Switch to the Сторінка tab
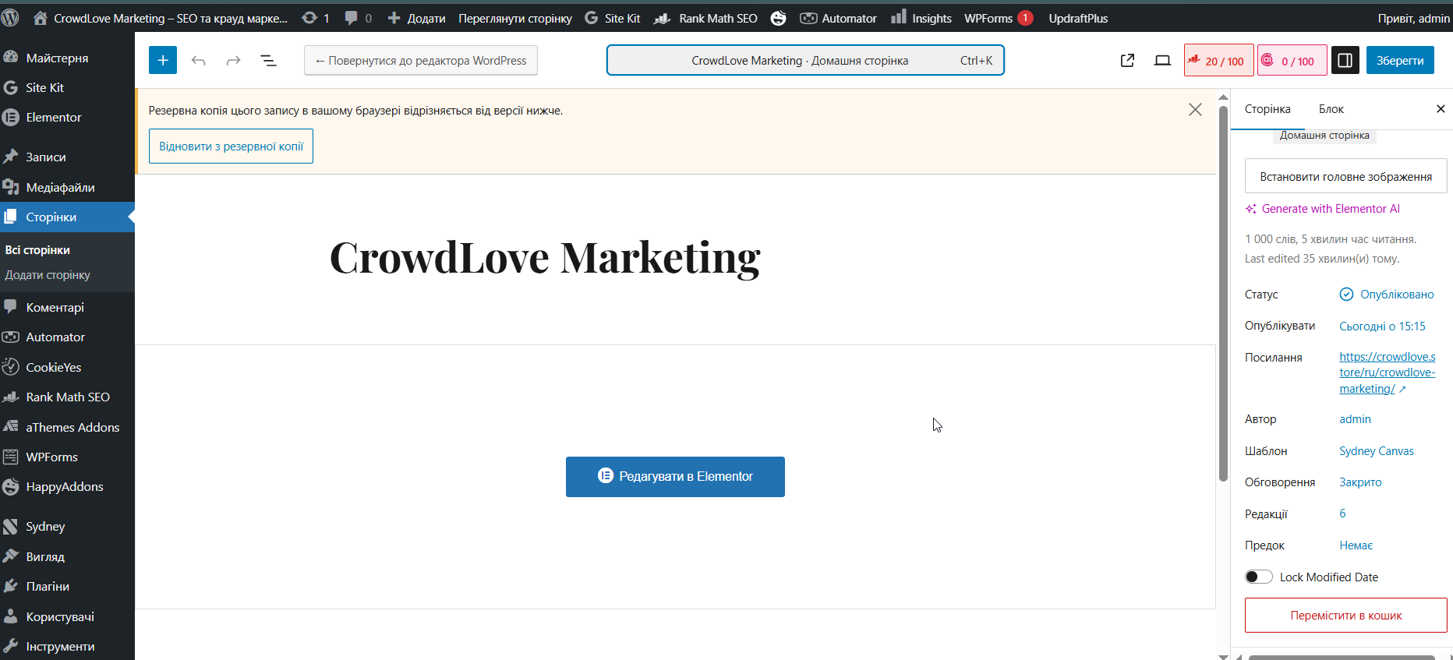The image size is (1453, 660). pyautogui.click(x=1267, y=109)
